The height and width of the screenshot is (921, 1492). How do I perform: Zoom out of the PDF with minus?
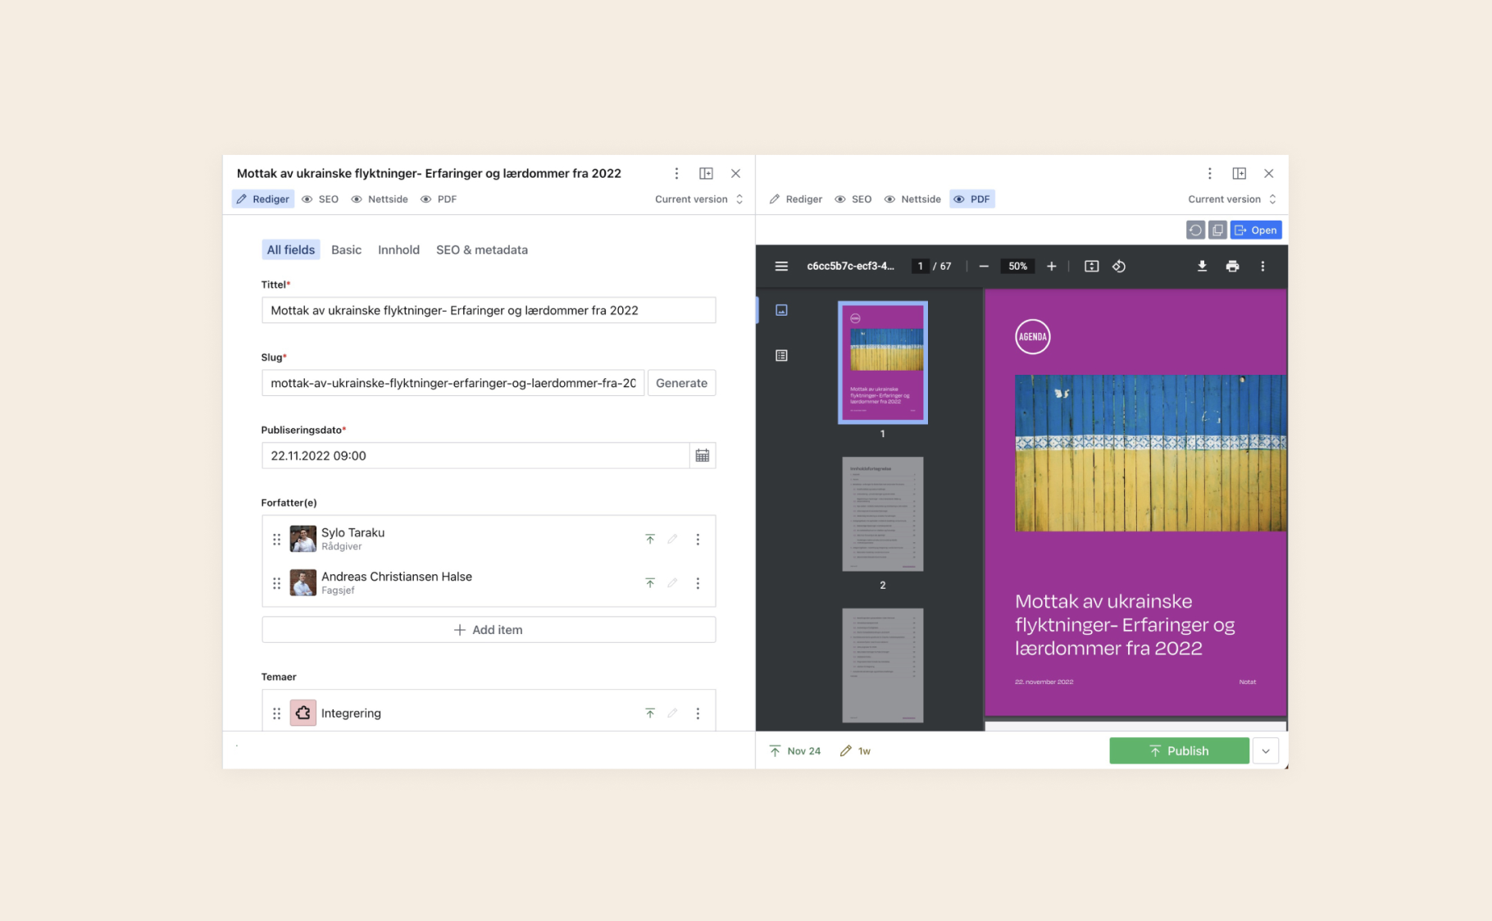tap(984, 266)
